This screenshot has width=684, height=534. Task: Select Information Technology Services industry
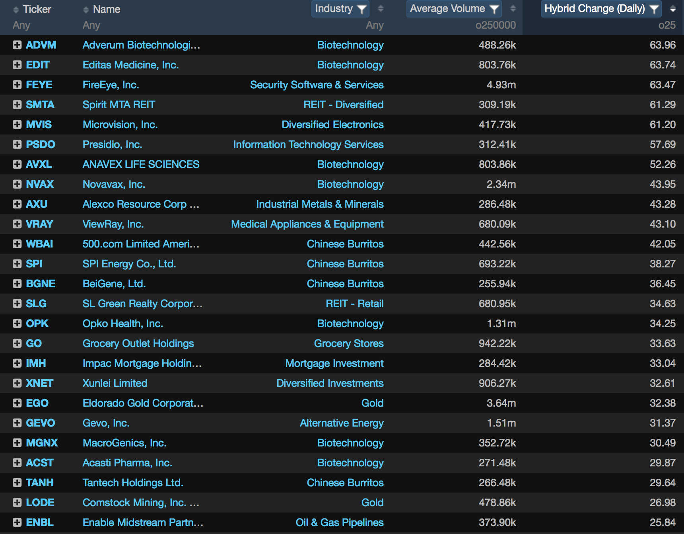[x=309, y=144]
